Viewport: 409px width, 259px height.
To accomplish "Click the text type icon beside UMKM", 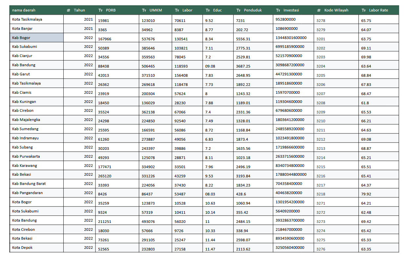I will coord(144,10).
